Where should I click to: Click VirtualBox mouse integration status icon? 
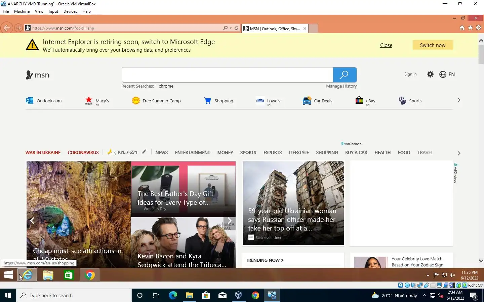click(458, 285)
